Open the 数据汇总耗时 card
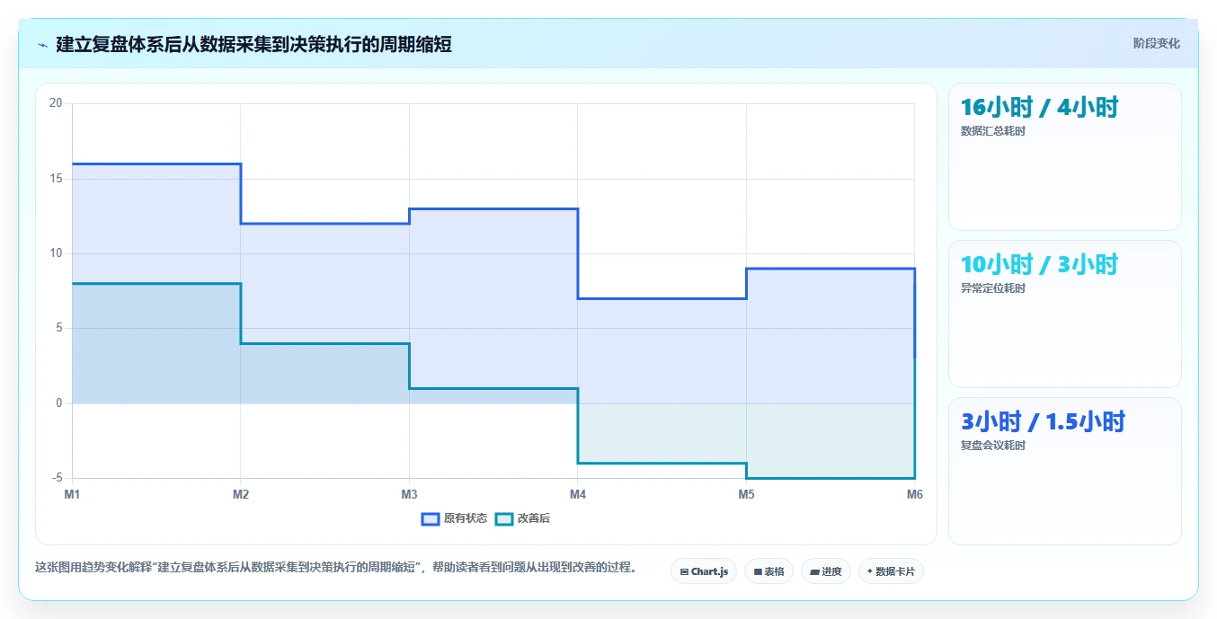This screenshot has width=1217, height=619. coord(1065,157)
